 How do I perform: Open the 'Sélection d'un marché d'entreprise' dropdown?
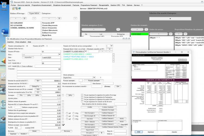click(170, 19)
